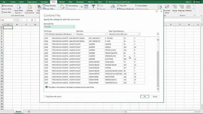Open the Learn more link
Viewport: 203px width, 114px height.
[75, 20]
